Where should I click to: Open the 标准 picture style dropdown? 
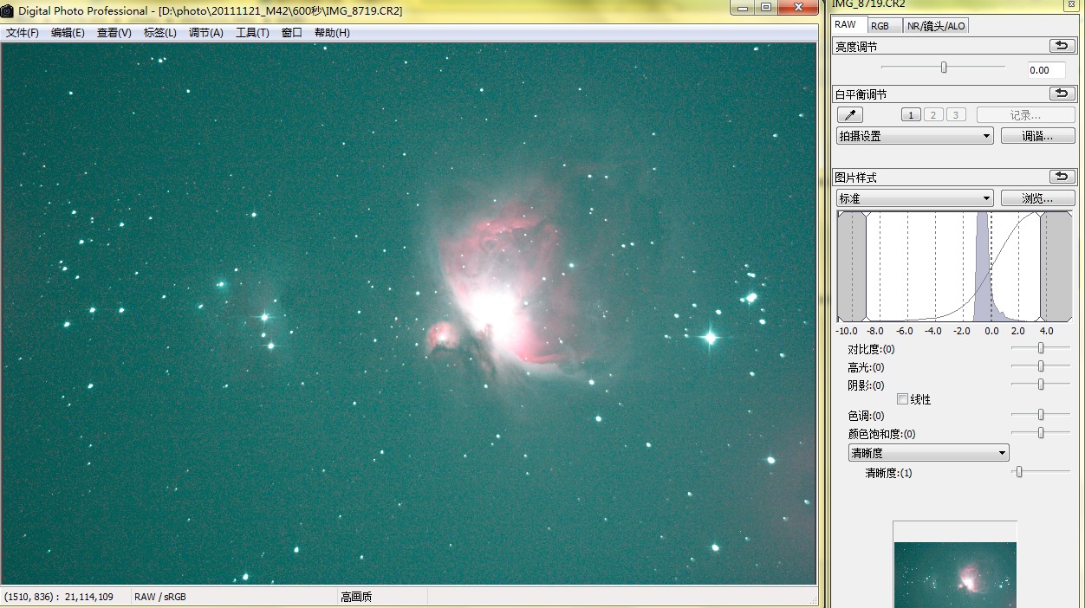point(915,198)
